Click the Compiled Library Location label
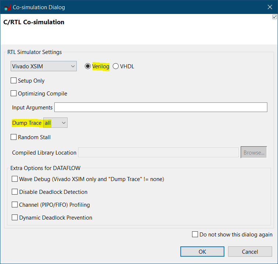Image resolution: width=278 pixels, height=264 pixels. tap(44, 153)
